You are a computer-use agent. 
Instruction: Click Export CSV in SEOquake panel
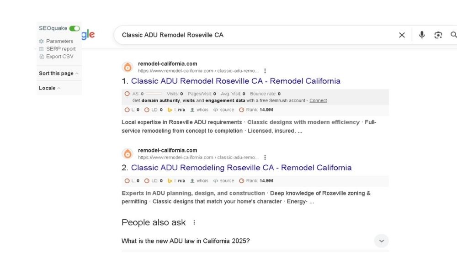[x=59, y=57]
